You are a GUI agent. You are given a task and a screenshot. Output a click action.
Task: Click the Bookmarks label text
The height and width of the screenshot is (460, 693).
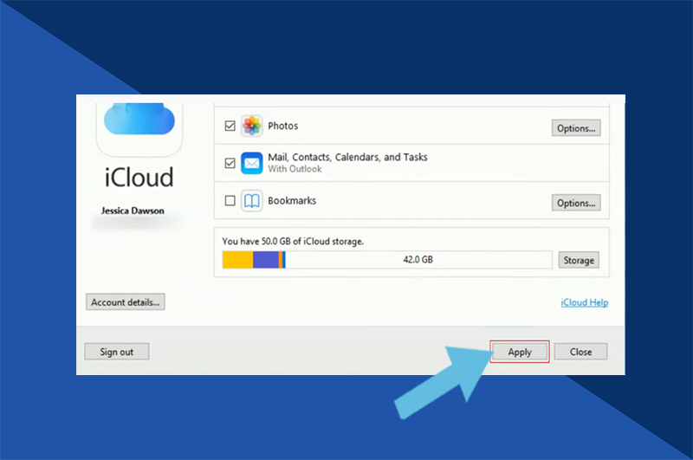click(292, 201)
